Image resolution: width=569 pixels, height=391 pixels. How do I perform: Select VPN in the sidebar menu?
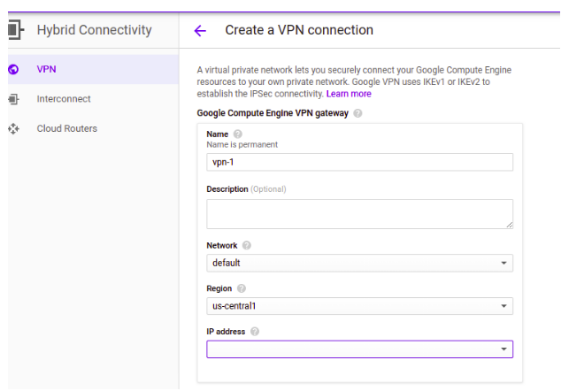(93, 69)
